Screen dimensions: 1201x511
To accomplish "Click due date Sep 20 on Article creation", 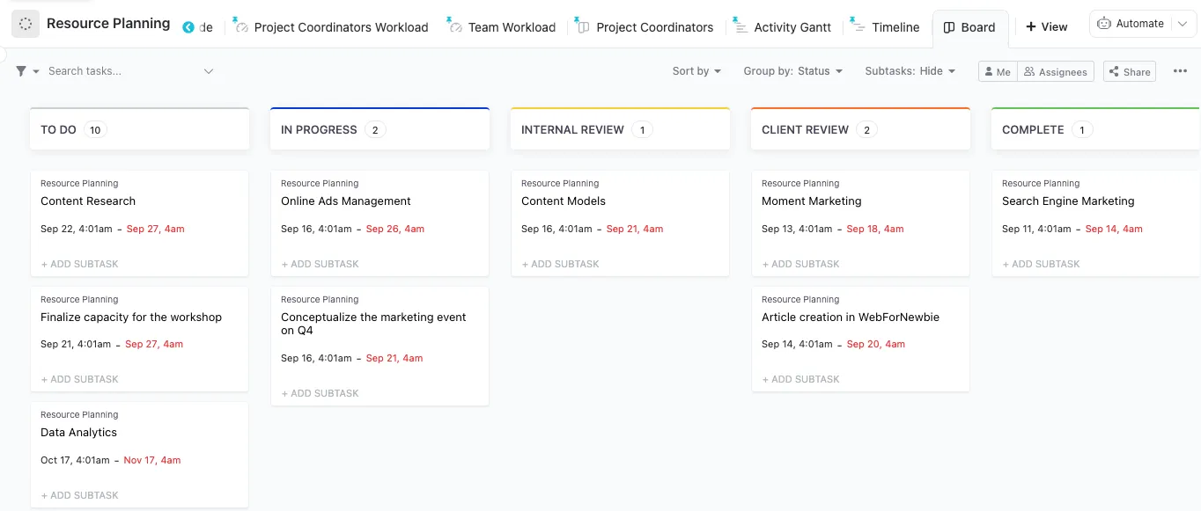I will coord(876,344).
